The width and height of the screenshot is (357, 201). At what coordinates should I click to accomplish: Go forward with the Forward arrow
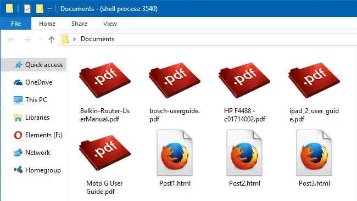click(x=27, y=40)
